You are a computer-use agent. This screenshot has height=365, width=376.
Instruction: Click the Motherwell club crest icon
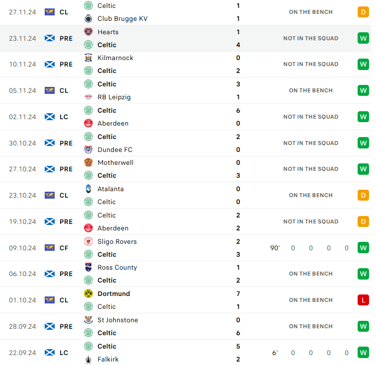pos(88,163)
